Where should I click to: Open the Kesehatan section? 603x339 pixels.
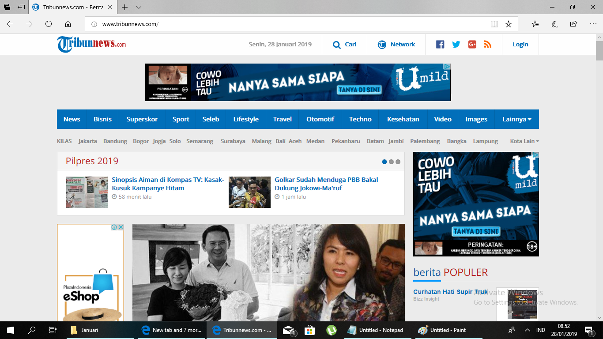(x=403, y=119)
